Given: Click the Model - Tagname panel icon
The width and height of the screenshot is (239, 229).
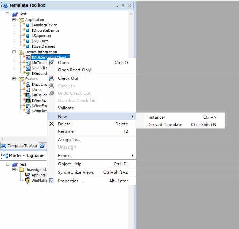Looking at the screenshot, I should [6, 156].
